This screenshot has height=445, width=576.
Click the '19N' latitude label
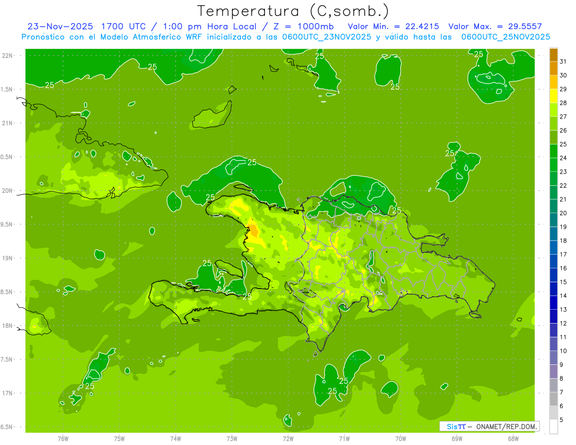click(x=7, y=258)
